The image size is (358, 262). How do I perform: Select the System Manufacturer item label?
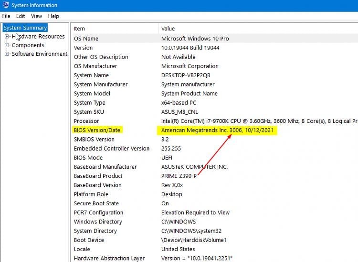(x=101, y=84)
